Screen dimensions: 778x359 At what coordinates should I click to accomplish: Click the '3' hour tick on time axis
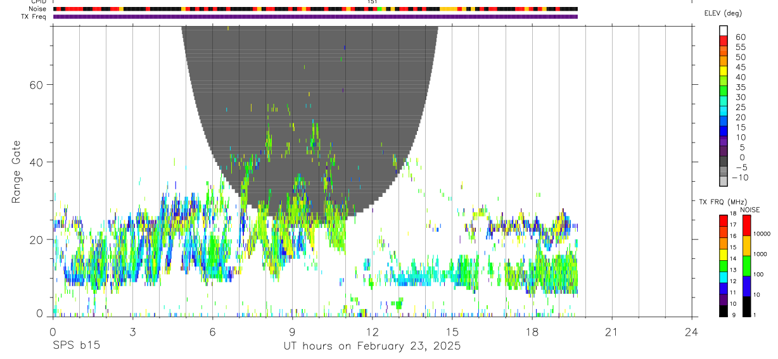(x=132, y=332)
